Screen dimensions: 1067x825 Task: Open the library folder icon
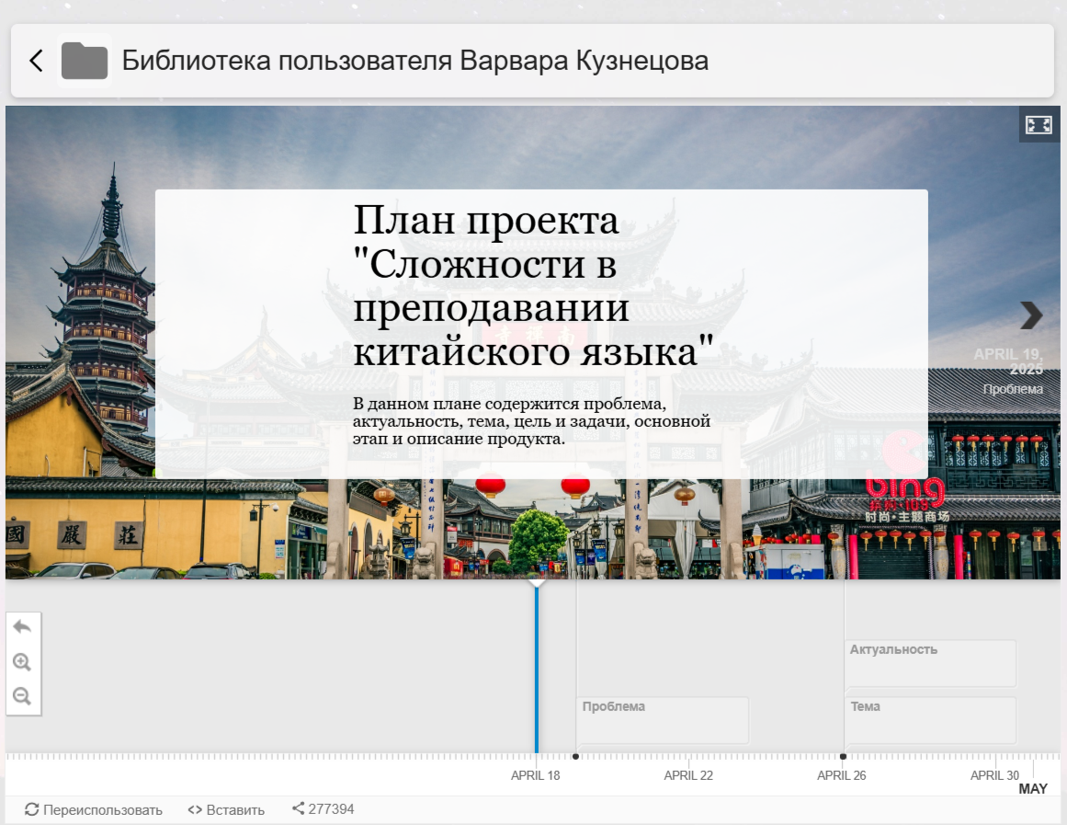tap(85, 61)
